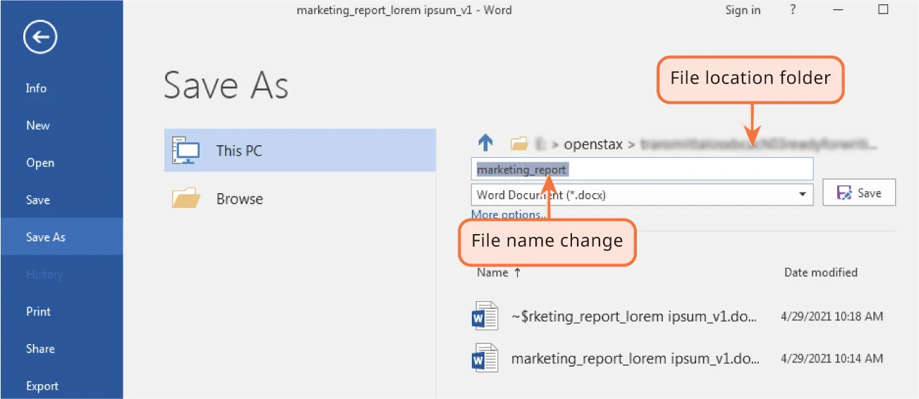Select Print in the backstage sidebar

coord(38,312)
